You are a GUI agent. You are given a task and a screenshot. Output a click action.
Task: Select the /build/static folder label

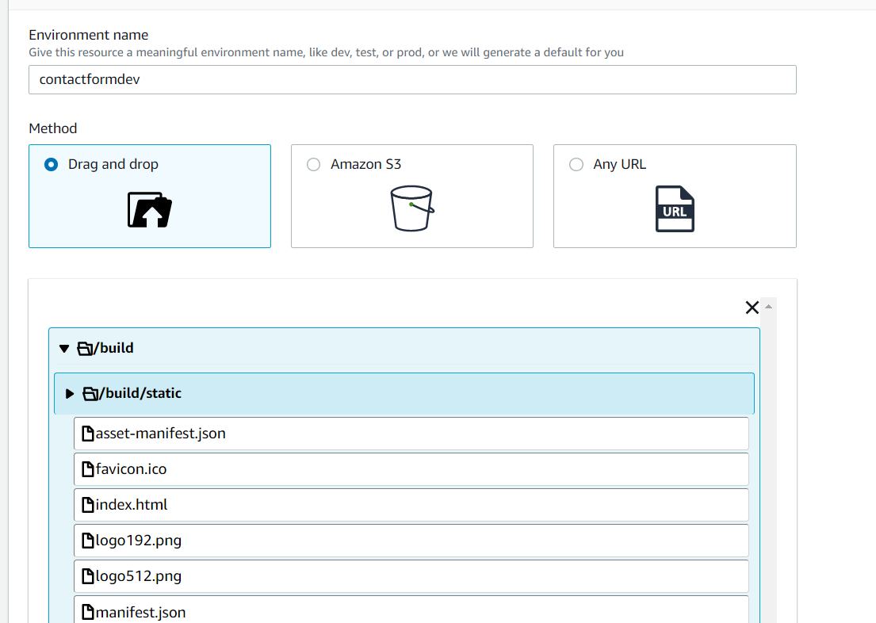(x=141, y=393)
